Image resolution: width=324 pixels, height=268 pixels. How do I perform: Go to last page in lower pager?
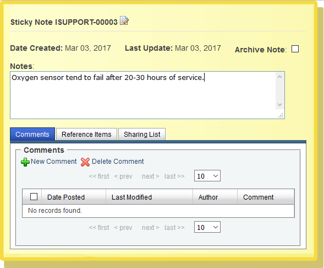[174, 228]
